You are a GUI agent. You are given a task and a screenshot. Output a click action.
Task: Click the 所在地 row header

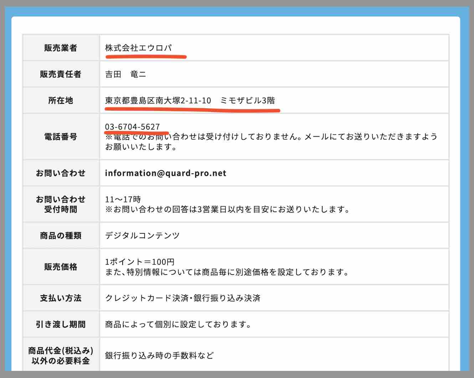point(61,100)
